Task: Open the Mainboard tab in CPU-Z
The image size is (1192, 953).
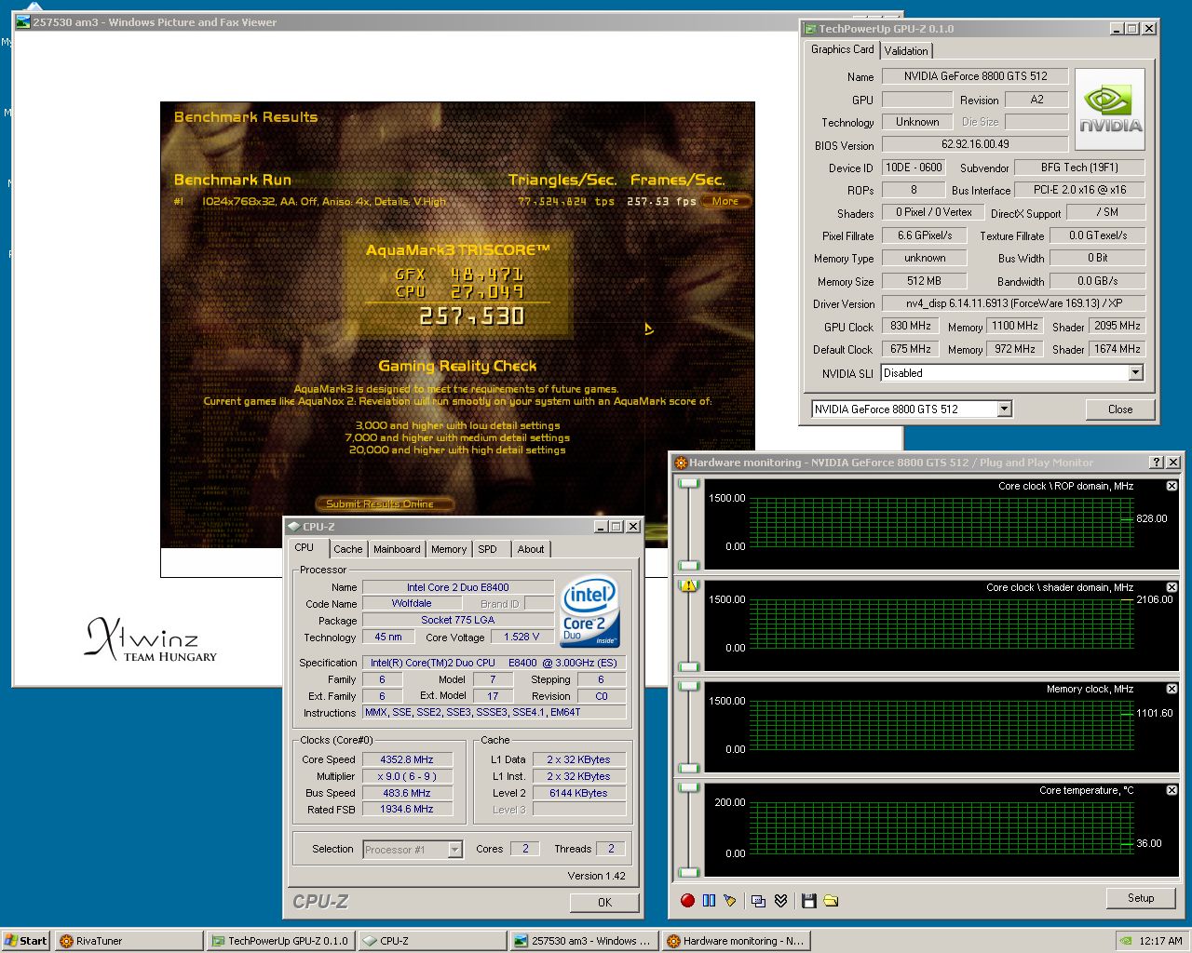Action: (x=397, y=549)
